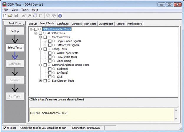Switch to the Configure tab
Image resolution: width=184 pixels, height=132 pixels.
[63, 24]
